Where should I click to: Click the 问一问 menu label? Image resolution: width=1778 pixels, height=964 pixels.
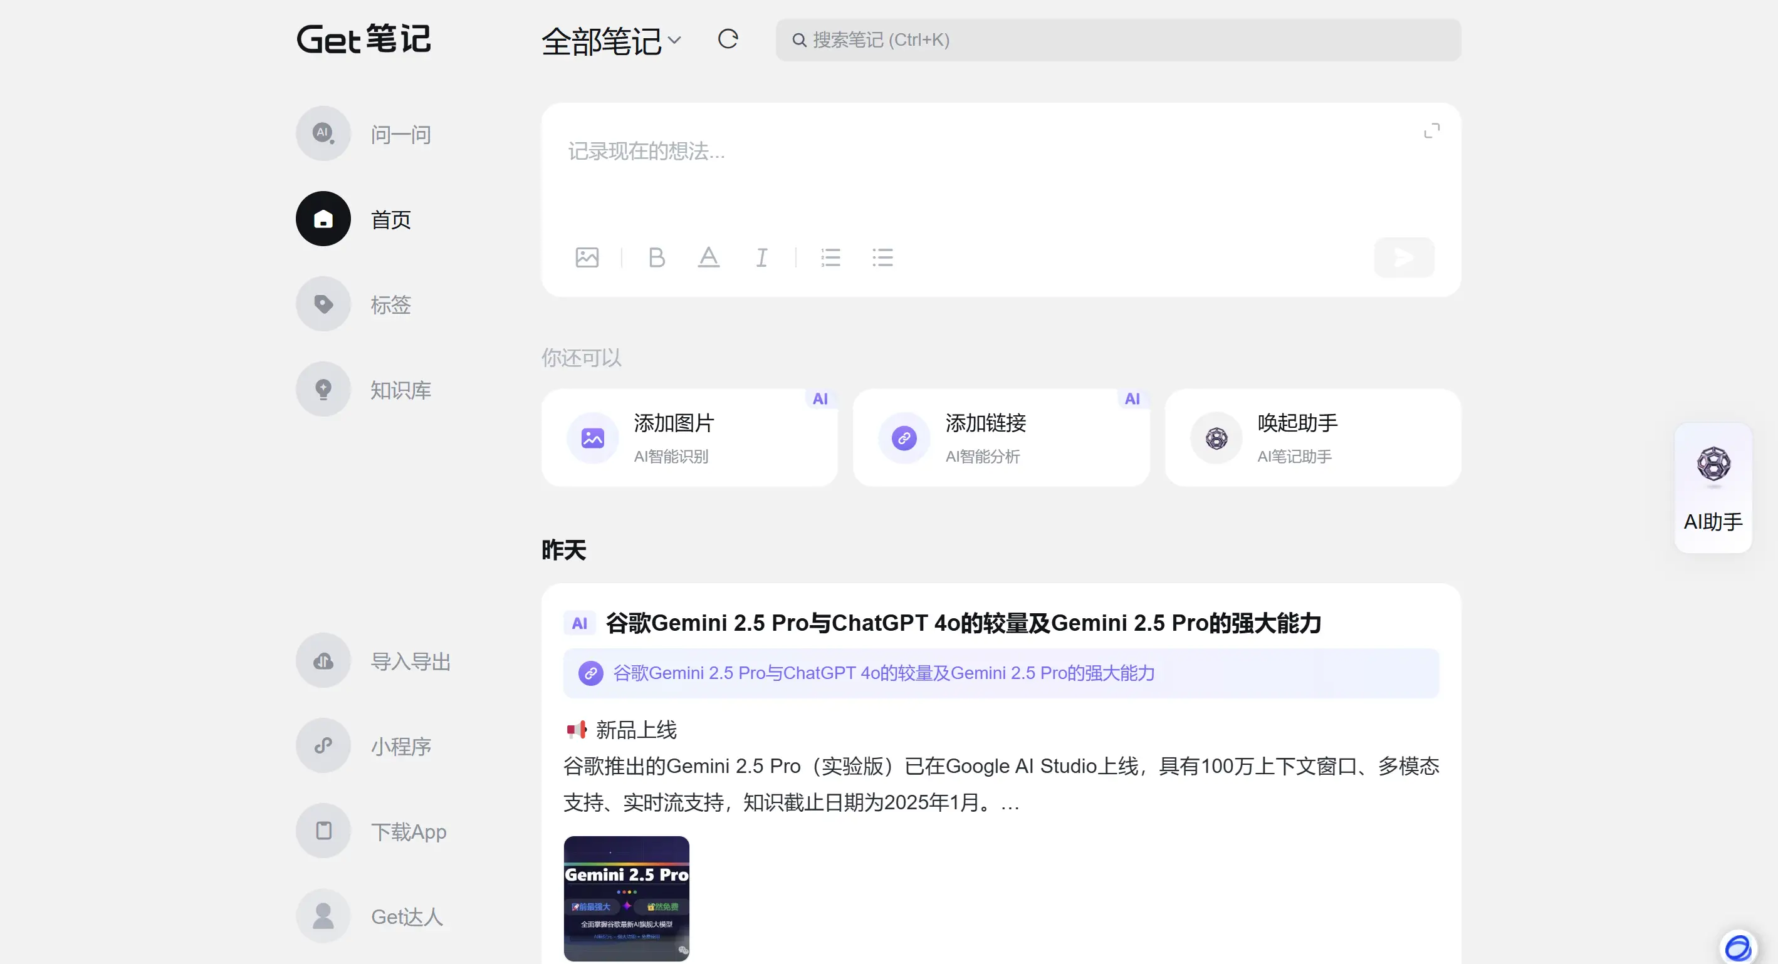tap(401, 135)
